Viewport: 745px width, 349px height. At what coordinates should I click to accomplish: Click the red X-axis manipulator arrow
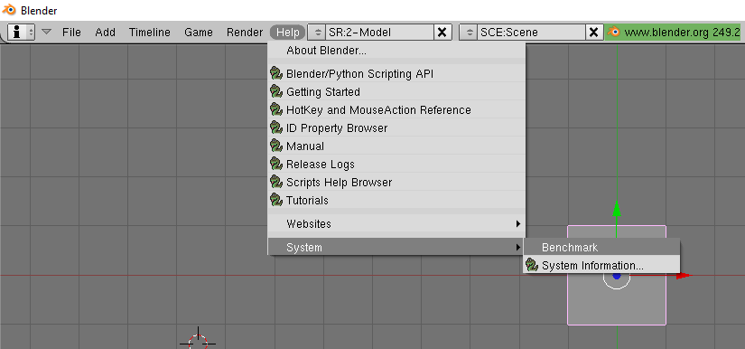[684, 275]
